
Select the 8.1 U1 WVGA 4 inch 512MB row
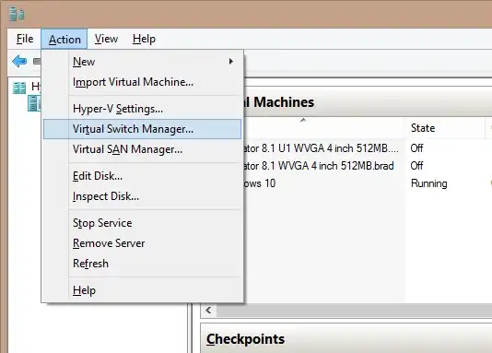tap(321, 148)
